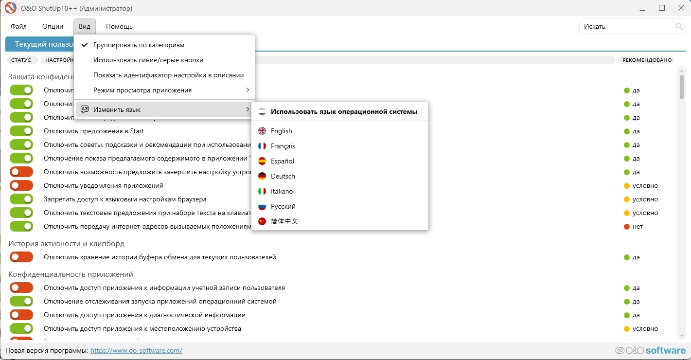The width and height of the screenshot is (691, 360).
Task: Select Использовать язык операционной системы
Action: pyautogui.click(x=339, y=111)
